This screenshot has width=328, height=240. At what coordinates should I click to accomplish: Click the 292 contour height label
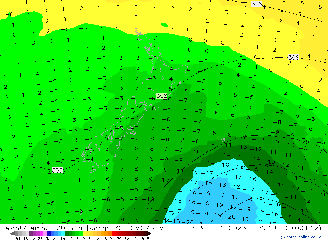click(307, 142)
